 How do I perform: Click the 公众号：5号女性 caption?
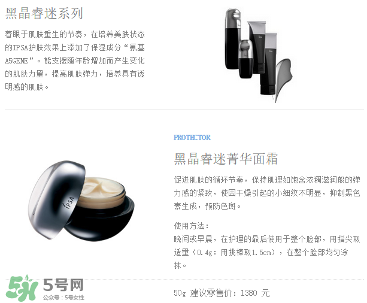coord(63,298)
